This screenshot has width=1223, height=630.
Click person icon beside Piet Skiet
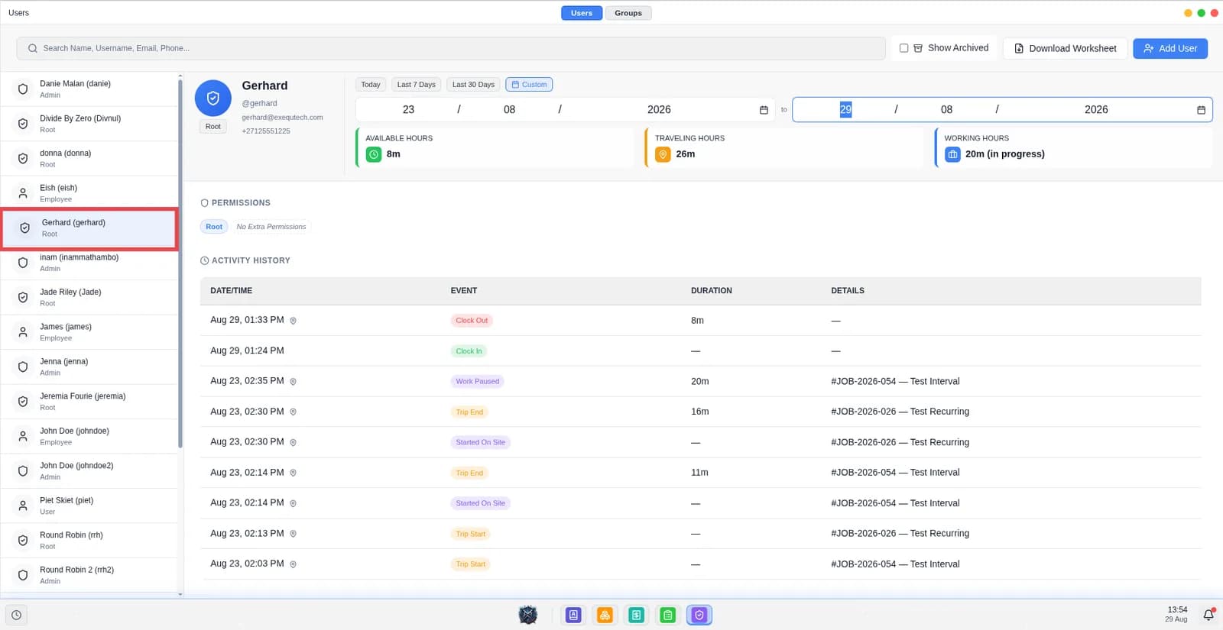(x=23, y=506)
